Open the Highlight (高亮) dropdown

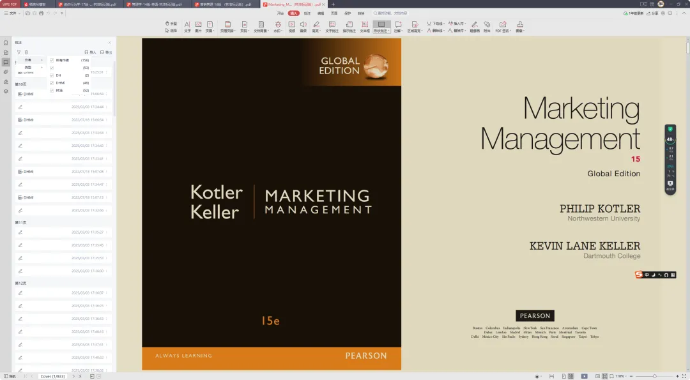click(x=316, y=26)
